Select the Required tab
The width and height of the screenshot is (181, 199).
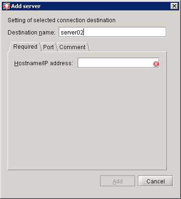click(25, 47)
